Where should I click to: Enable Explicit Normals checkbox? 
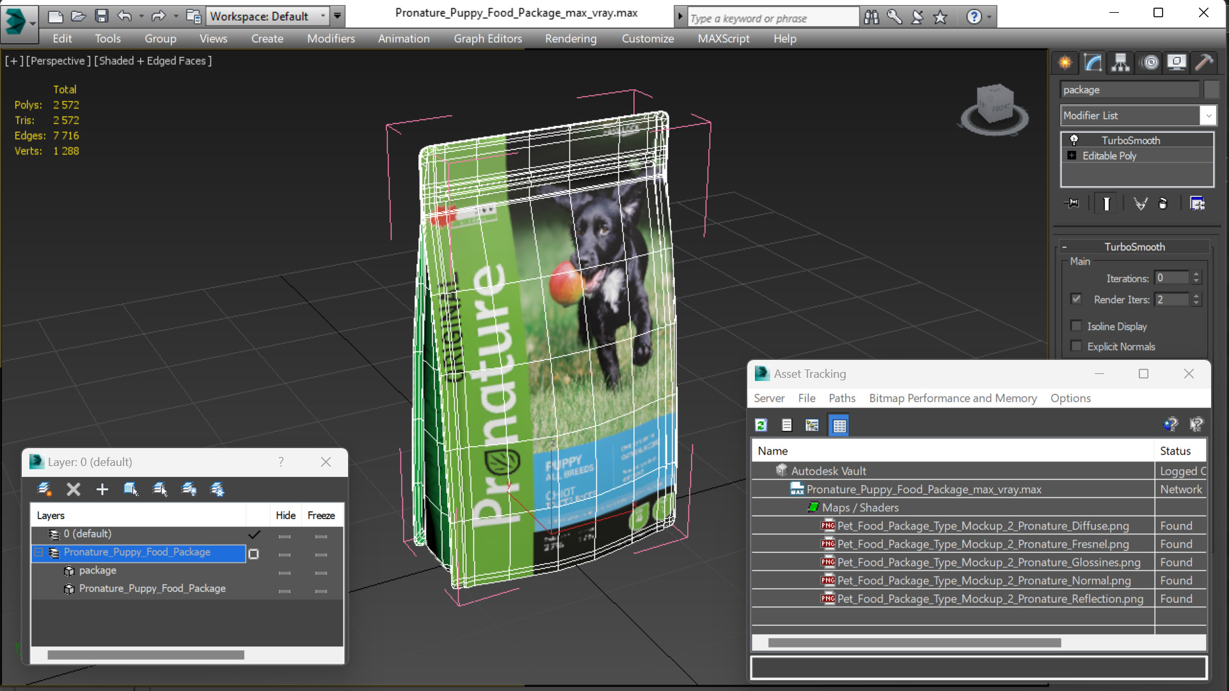(1076, 346)
